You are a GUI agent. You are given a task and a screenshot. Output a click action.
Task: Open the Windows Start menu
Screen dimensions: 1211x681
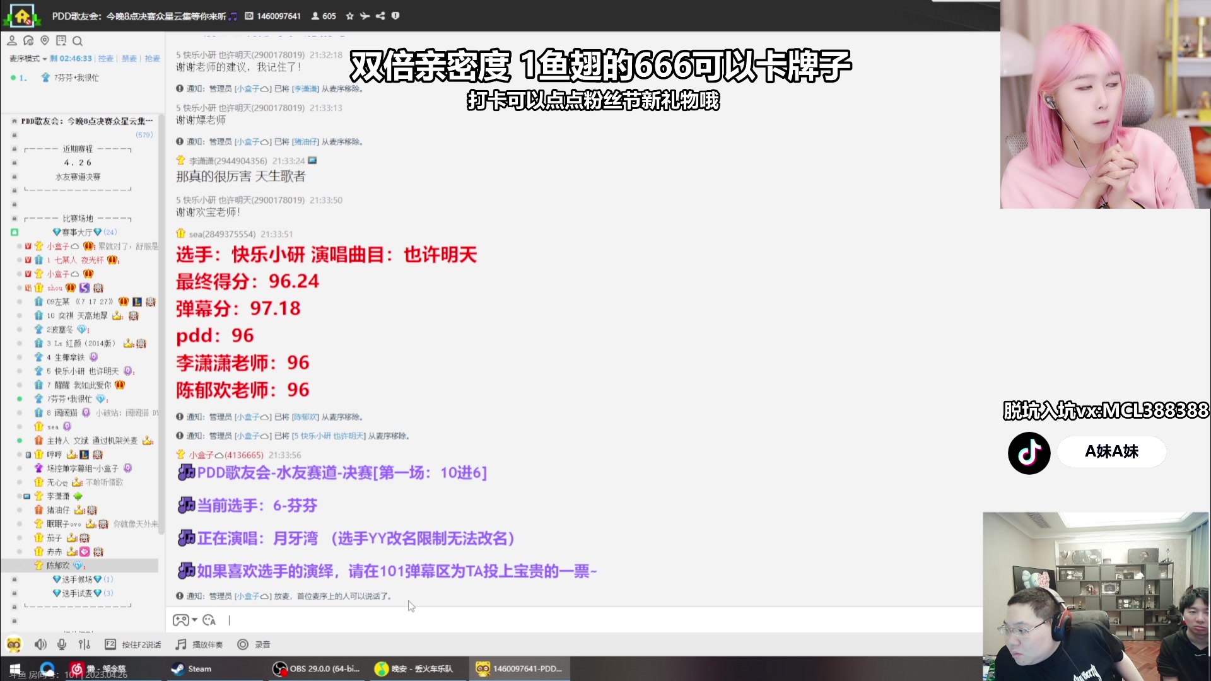pos(15,669)
